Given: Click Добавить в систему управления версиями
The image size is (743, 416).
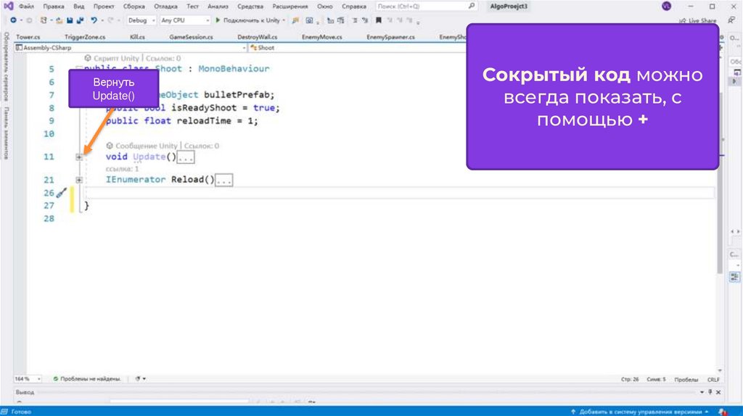Looking at the screenshot, I should pyautogui.click(x=640, y=412).
